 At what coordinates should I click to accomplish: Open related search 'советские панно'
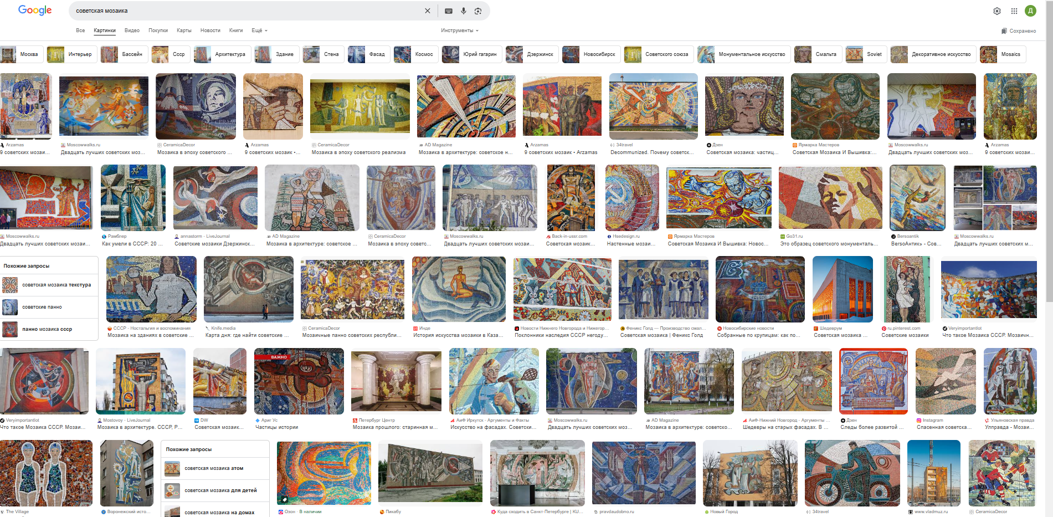(49, 307)
